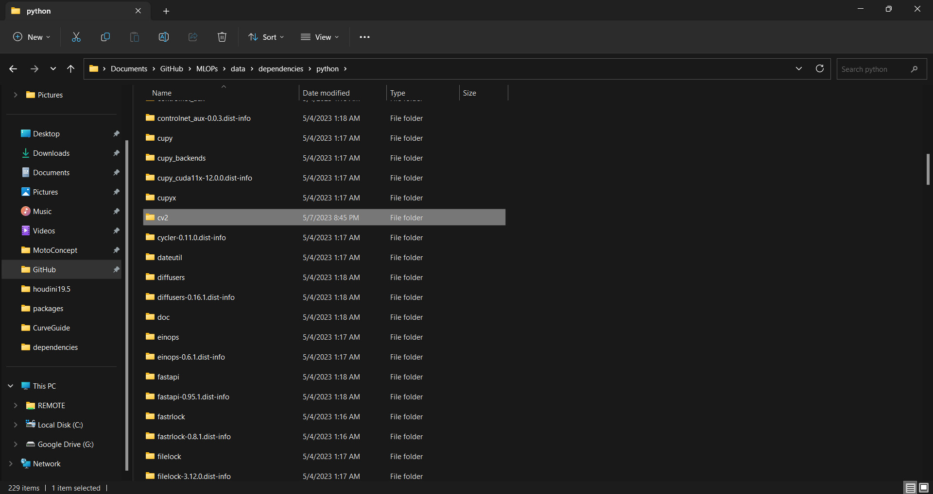Click the Rename icon in toolbar
Viewport: 933px width, 494px height.
tap(164, 37)
